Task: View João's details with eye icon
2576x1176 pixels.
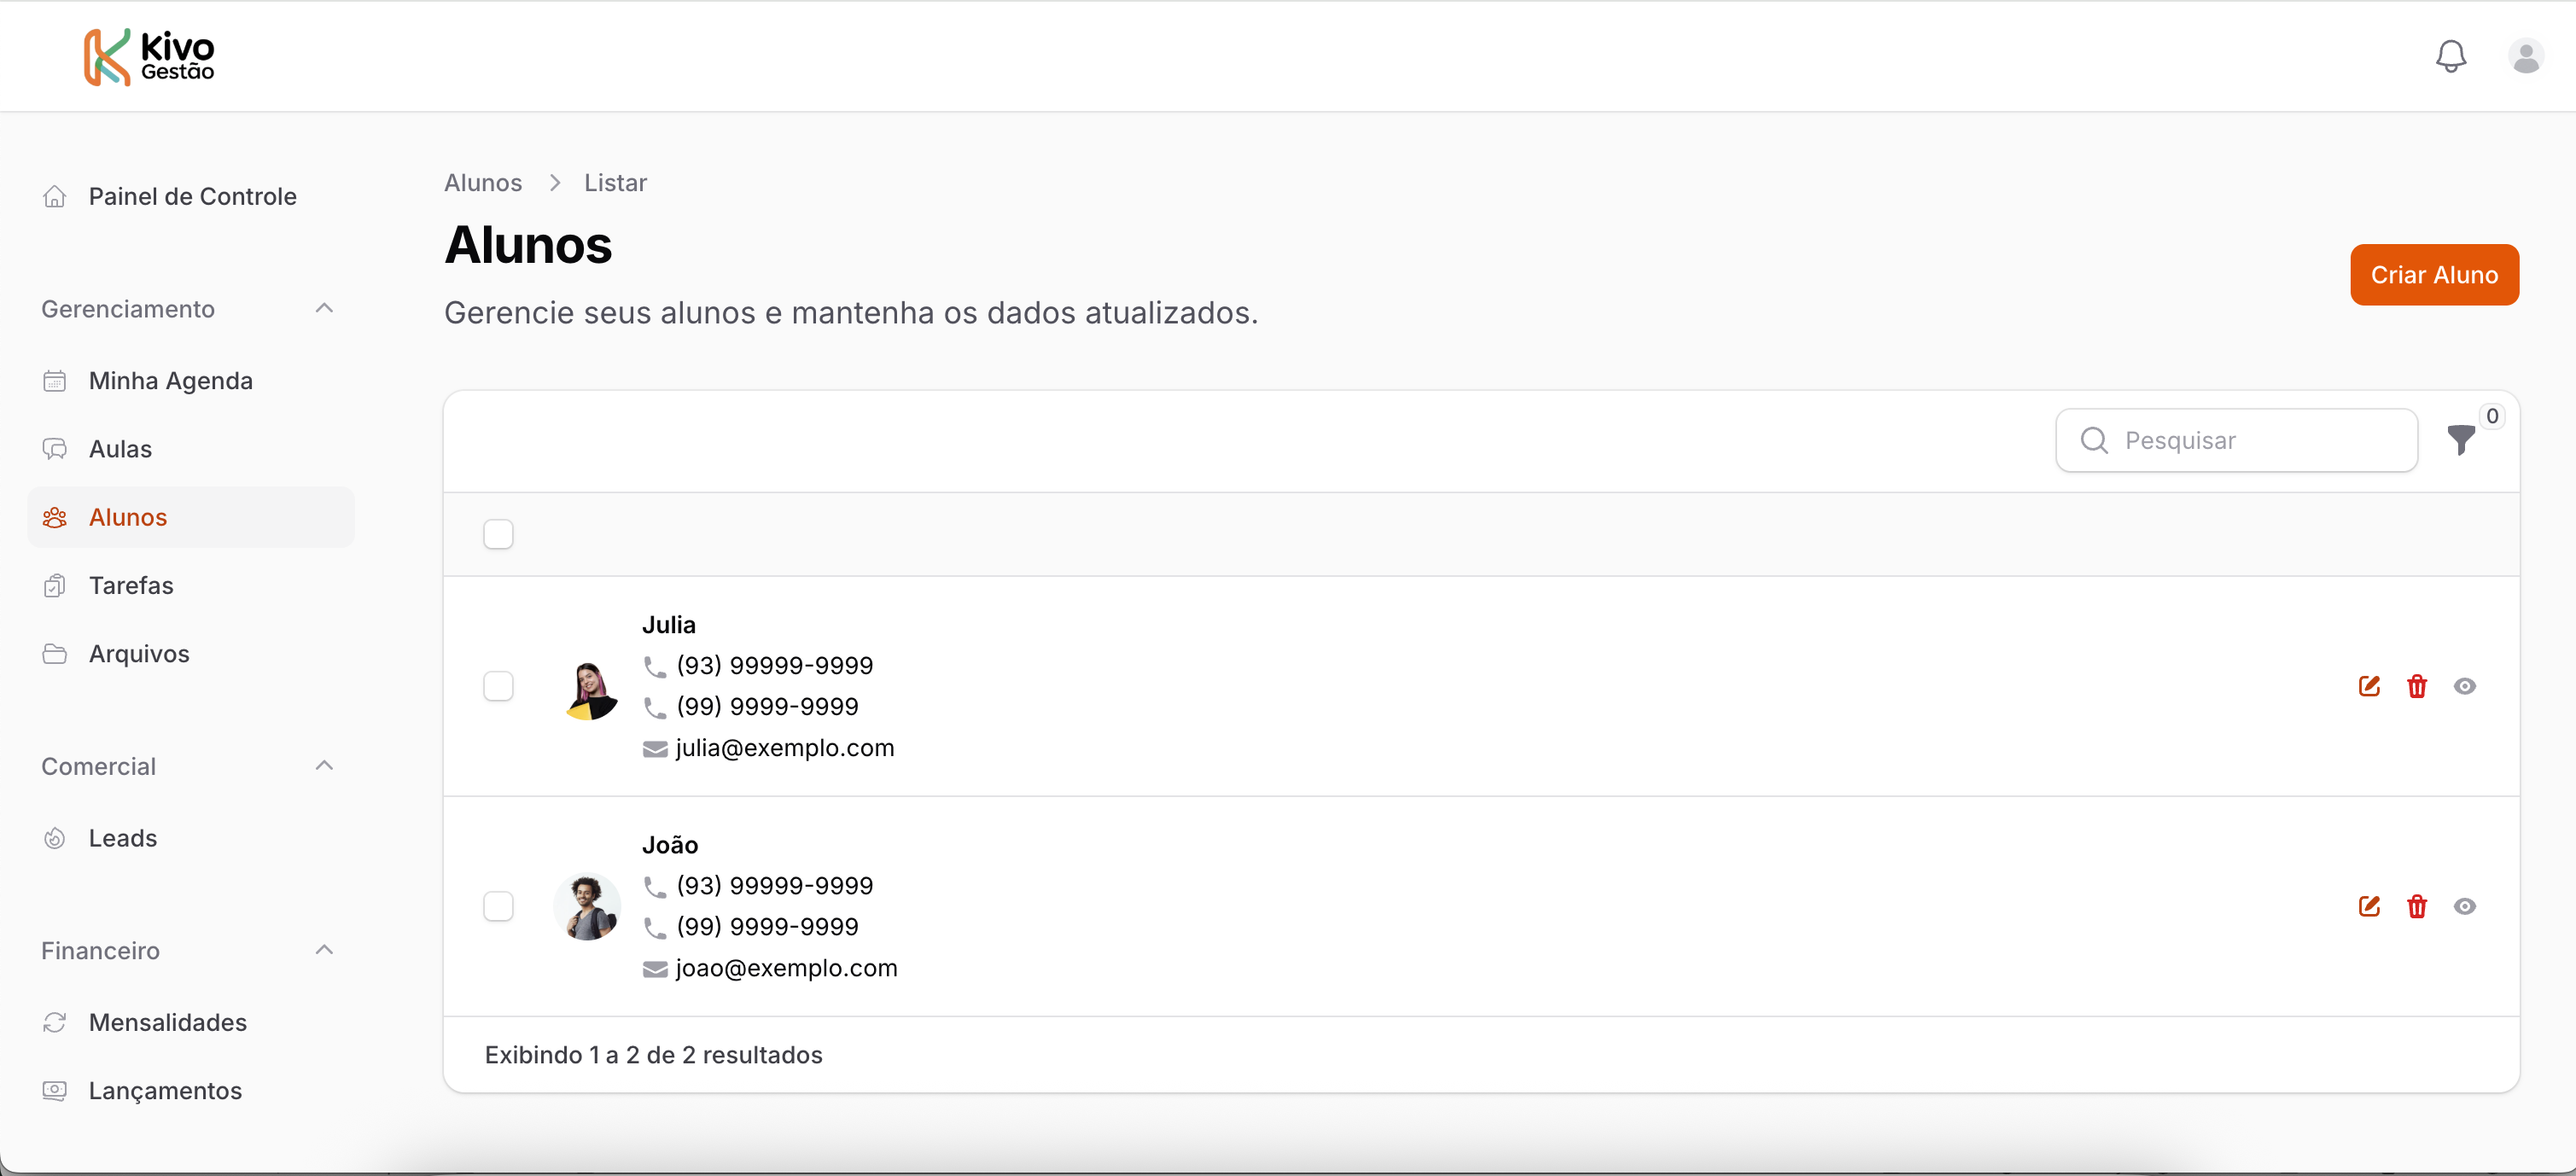Action: 2464,906
